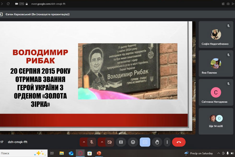Click muted mic icon on Яна Павлюк tile
This screenshot has height=157, width=235.
[228, 55]
